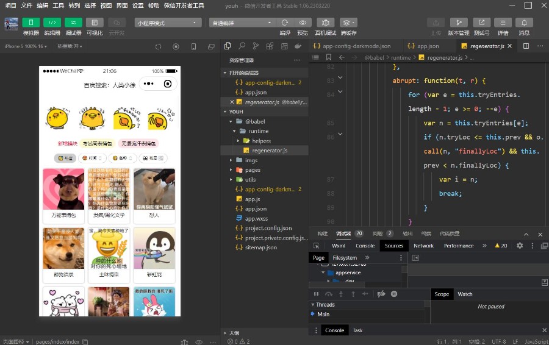Open the messages bell icon
Image resolution: width=549 pixels, height=345 pixels.
pos(524,23)
